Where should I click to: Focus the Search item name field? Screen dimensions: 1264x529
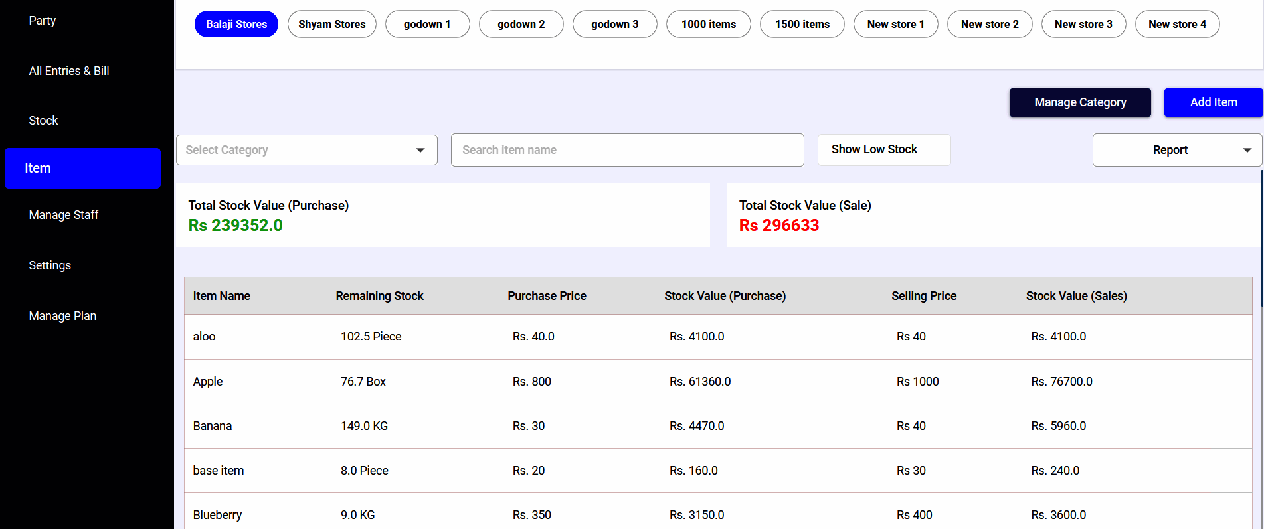627,150
